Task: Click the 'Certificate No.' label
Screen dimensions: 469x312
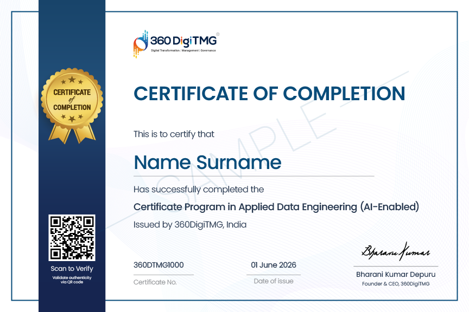Action: coord(155,282)
